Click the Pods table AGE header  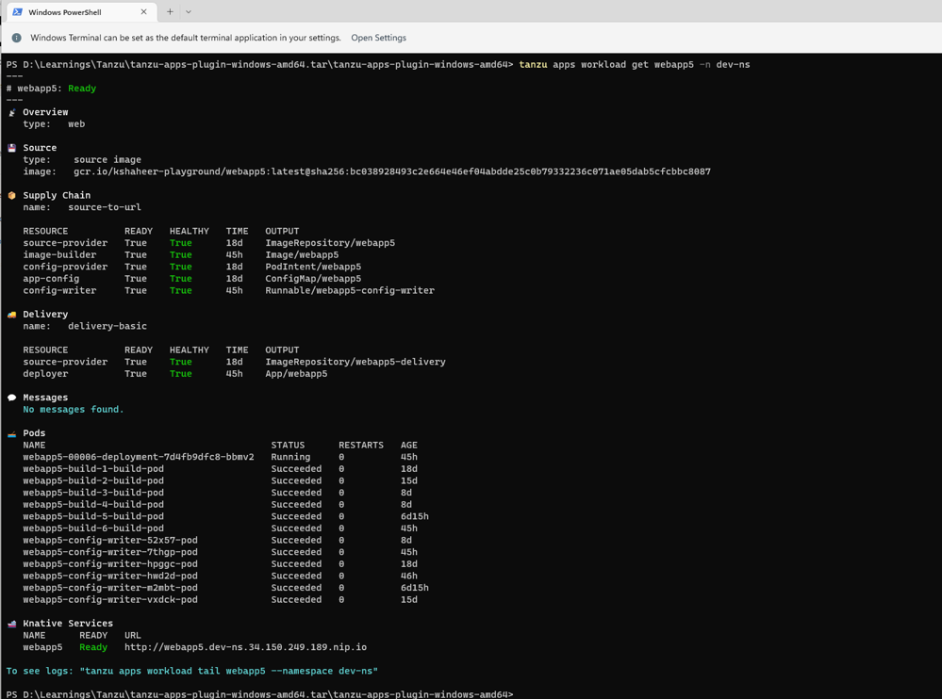tap(409, 446)
